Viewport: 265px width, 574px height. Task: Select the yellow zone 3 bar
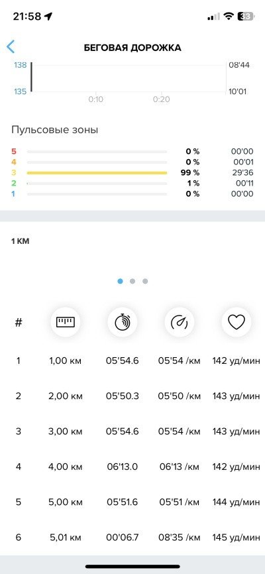tap(97, 173)
